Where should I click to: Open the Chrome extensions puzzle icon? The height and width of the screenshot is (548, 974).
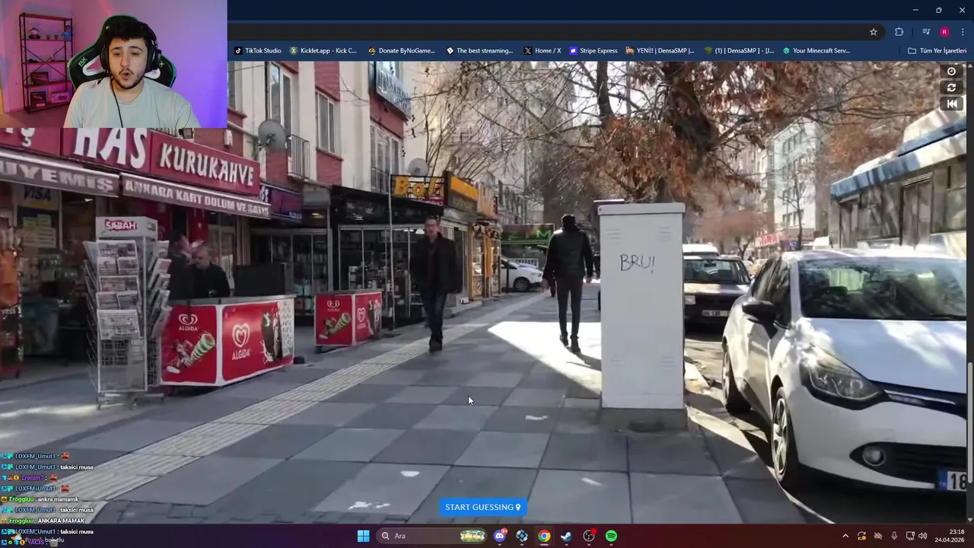tap(899, 32)
